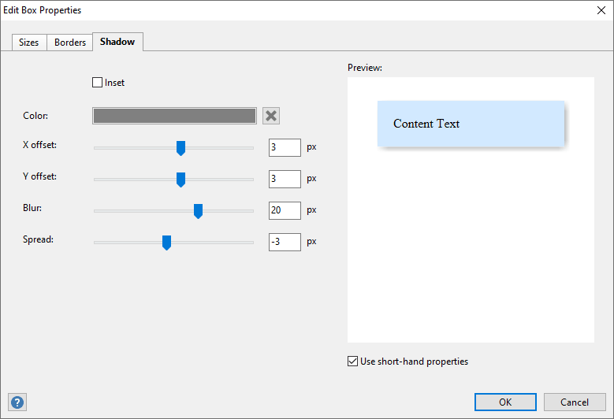The width and height of the screenshot is (614, 419).
Task: Click the X offset slider handle
Action: pyautogui.click(x=180, y=148)
